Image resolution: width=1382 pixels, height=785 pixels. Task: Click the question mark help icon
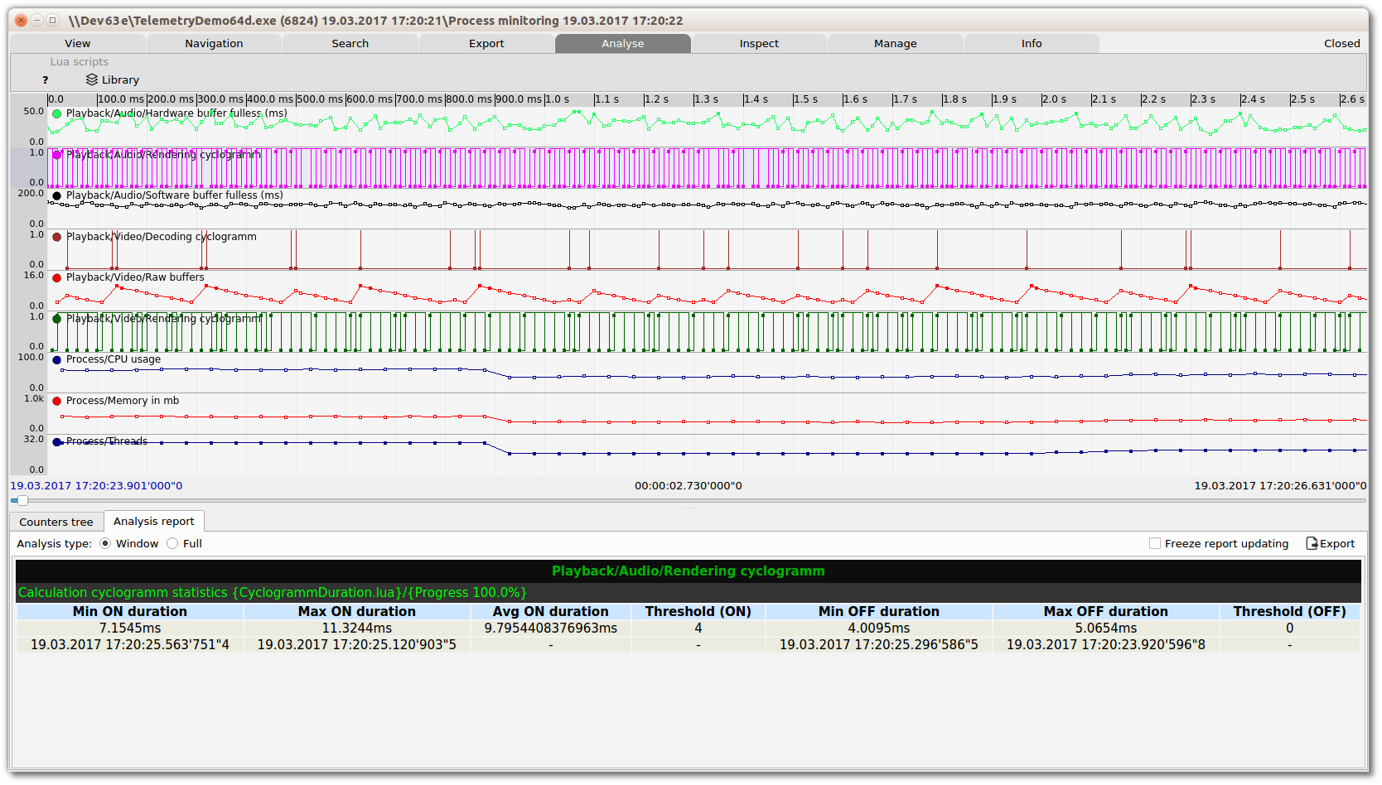pyautogui.click(x=46, y=80)
